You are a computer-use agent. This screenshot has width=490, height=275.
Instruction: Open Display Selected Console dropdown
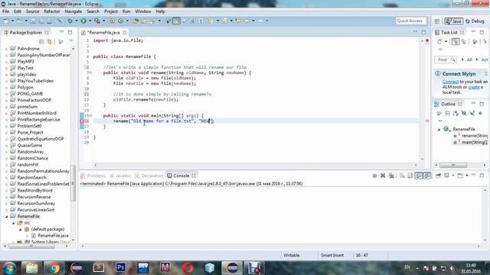coord(452,176)
